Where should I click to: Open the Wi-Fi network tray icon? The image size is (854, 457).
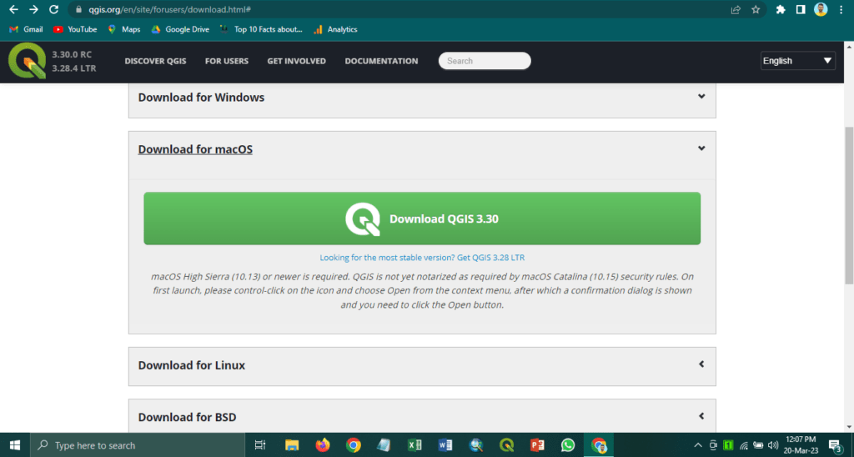click(744, 445)
